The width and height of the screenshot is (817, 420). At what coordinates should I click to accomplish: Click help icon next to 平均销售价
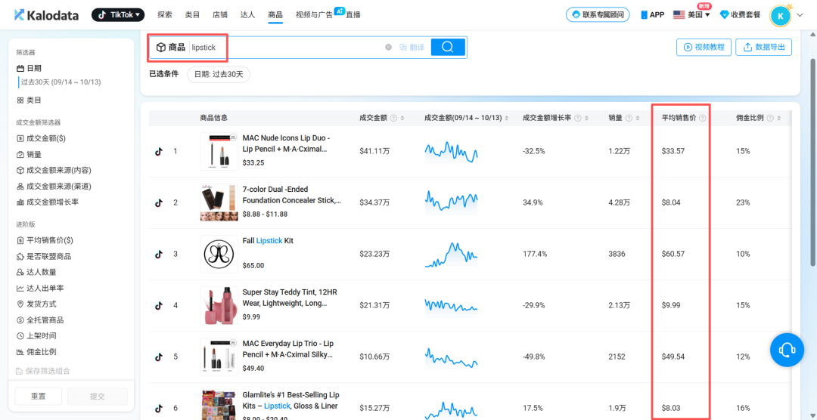point(703,118)
